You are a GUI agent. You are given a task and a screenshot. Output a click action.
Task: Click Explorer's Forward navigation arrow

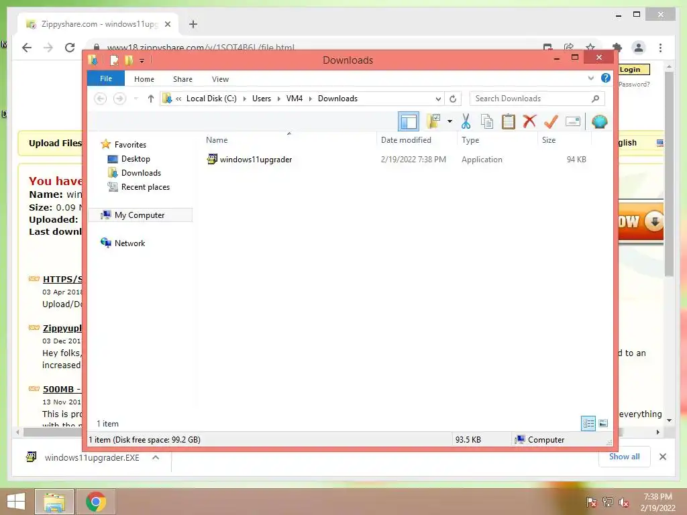click(x=119, y=99)
